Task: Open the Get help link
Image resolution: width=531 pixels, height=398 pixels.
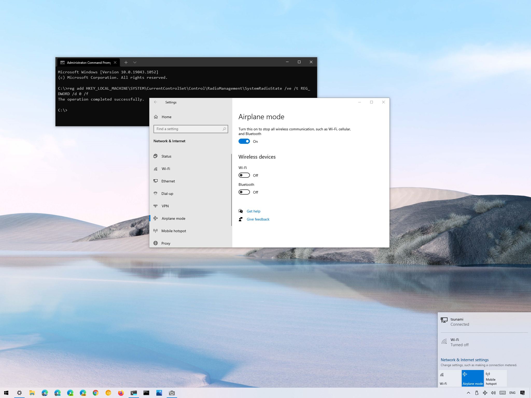Action: (x=253, y=211)
